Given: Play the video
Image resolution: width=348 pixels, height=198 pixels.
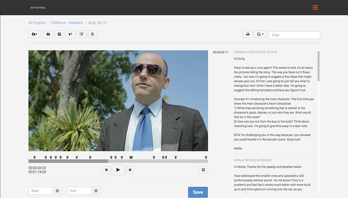Looking at the screenshot, I should click(x=118, y=170).
